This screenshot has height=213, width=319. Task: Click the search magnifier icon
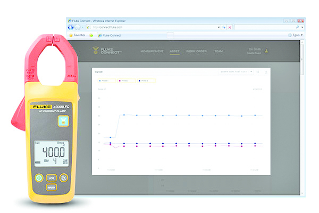[298, 27]
